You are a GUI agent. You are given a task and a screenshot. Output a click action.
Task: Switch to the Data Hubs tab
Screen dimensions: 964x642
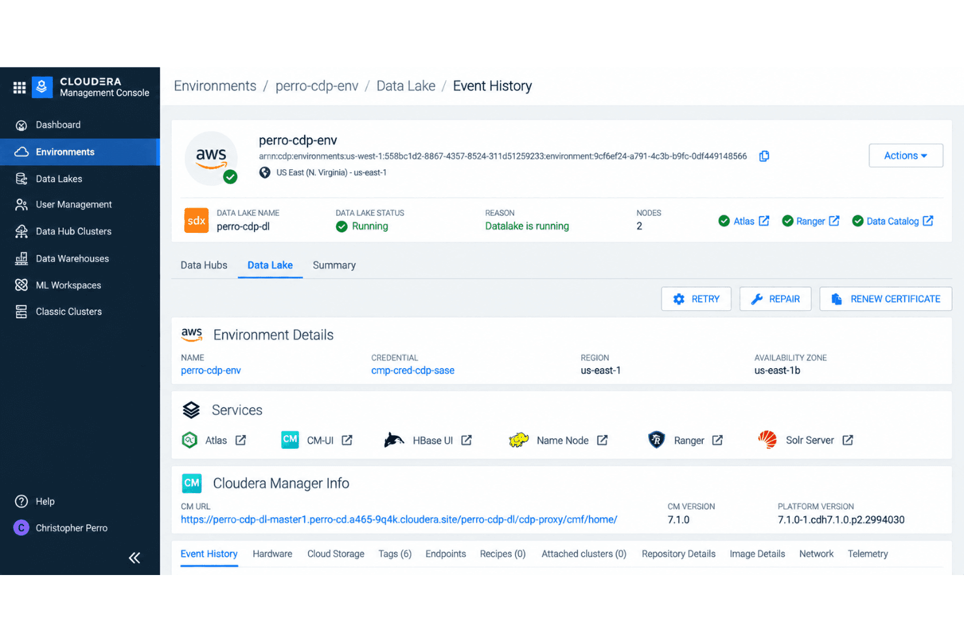tap(204, 265)
